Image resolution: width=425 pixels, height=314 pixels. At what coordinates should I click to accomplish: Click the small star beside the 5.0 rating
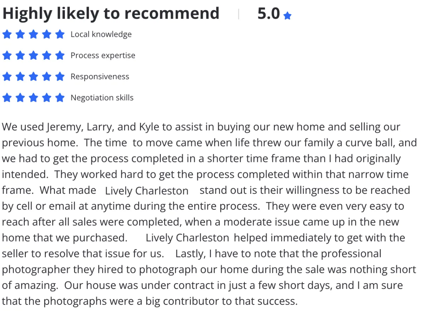288,16
